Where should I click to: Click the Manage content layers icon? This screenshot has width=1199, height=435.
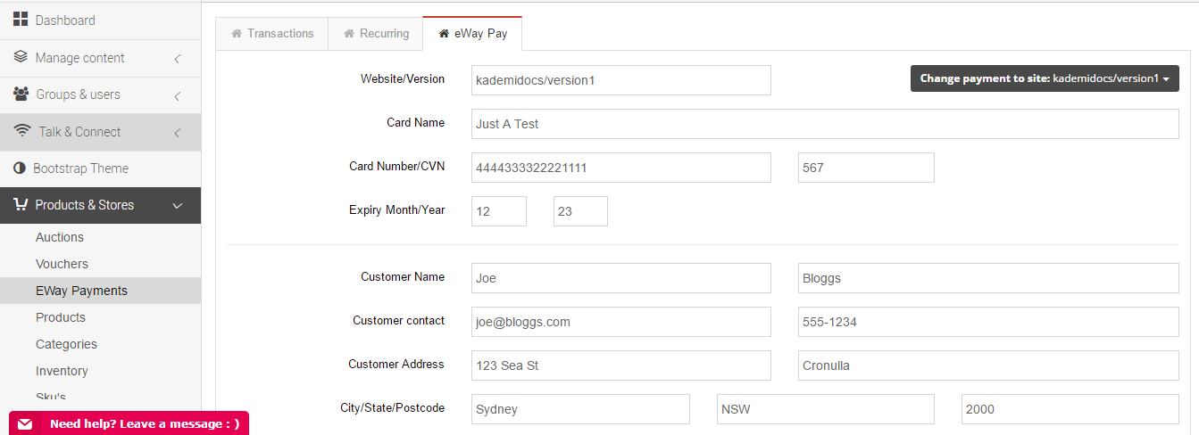coord(21,57)
